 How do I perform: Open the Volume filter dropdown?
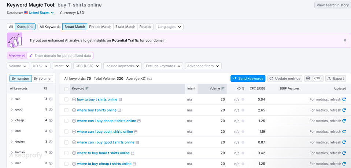click(x=18, y=66)
